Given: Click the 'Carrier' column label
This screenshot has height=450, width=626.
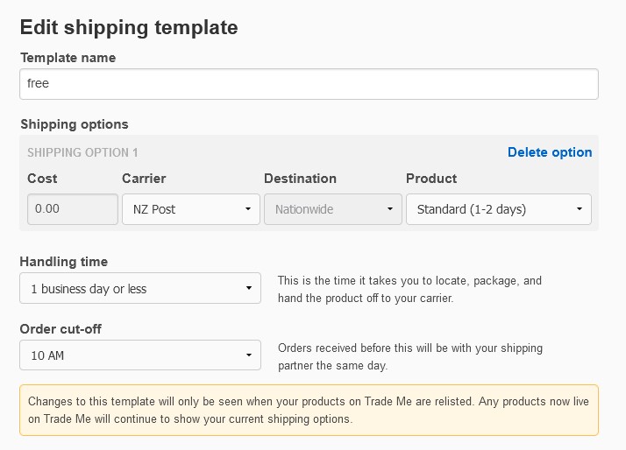Looking at the screenshot, I should pyautogui.click(x=144, y=179).
